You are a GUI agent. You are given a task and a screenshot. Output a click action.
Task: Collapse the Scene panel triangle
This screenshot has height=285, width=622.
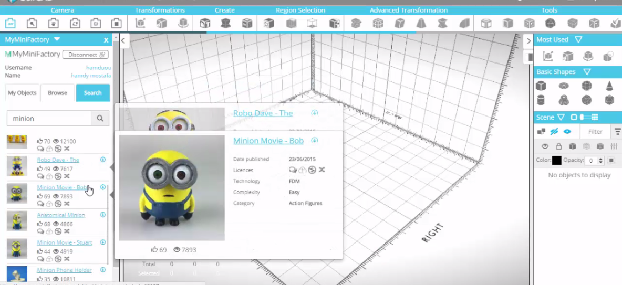pyautogui.click(x=561, y=117)
